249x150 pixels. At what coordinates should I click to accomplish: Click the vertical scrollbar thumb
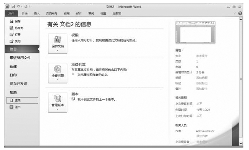point(241,79)
